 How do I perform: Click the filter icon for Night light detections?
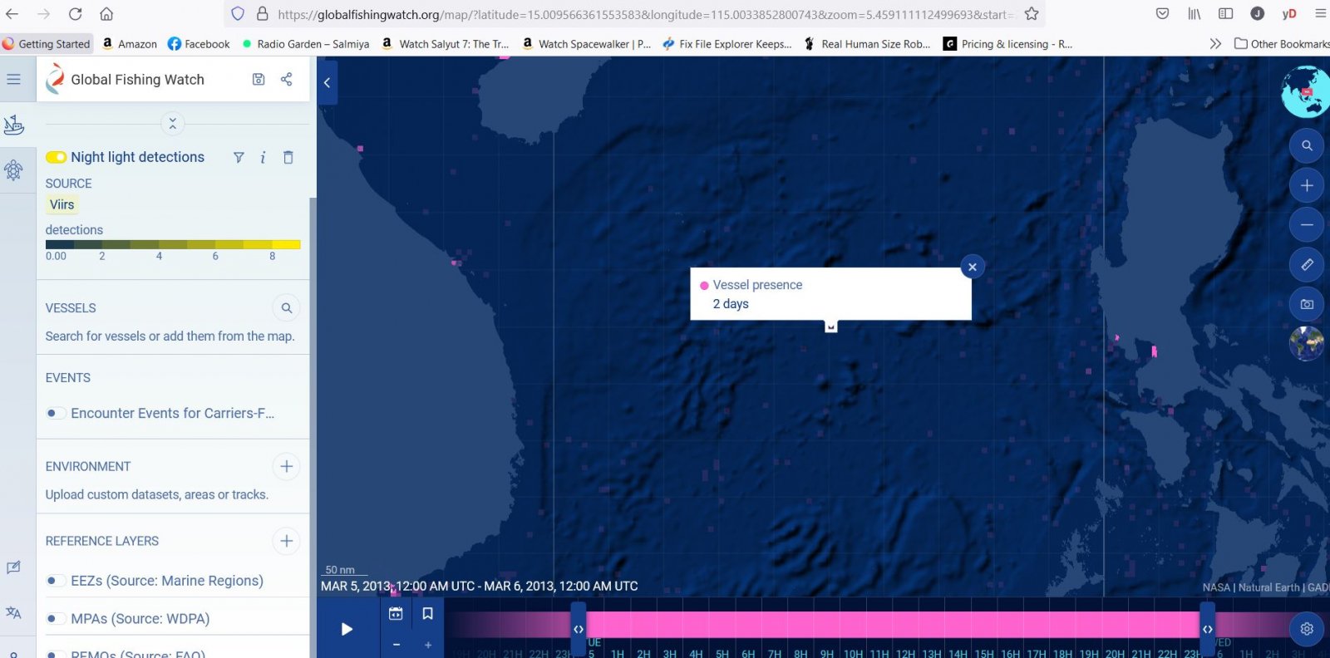click(x=239, y=157)
